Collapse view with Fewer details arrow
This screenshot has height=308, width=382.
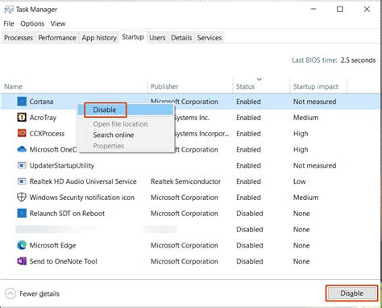[x=10, y=293]
